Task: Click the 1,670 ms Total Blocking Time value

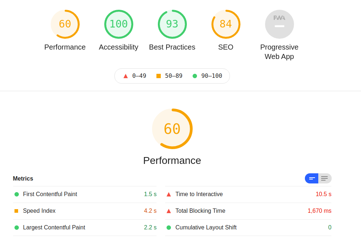Action: point(319,211)
